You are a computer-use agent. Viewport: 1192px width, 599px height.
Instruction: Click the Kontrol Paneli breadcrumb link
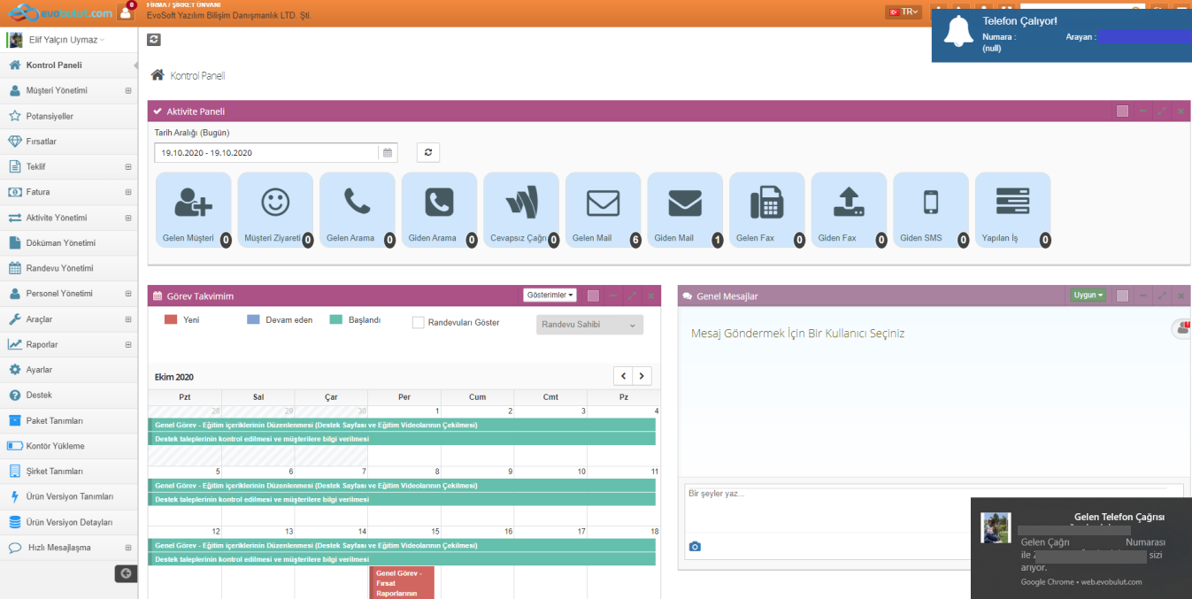click(197, 76)
